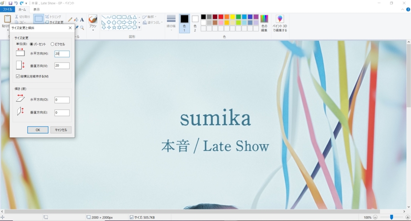
Task: Click キャンセル in resize dialog
Action: [x=61, y=130]
